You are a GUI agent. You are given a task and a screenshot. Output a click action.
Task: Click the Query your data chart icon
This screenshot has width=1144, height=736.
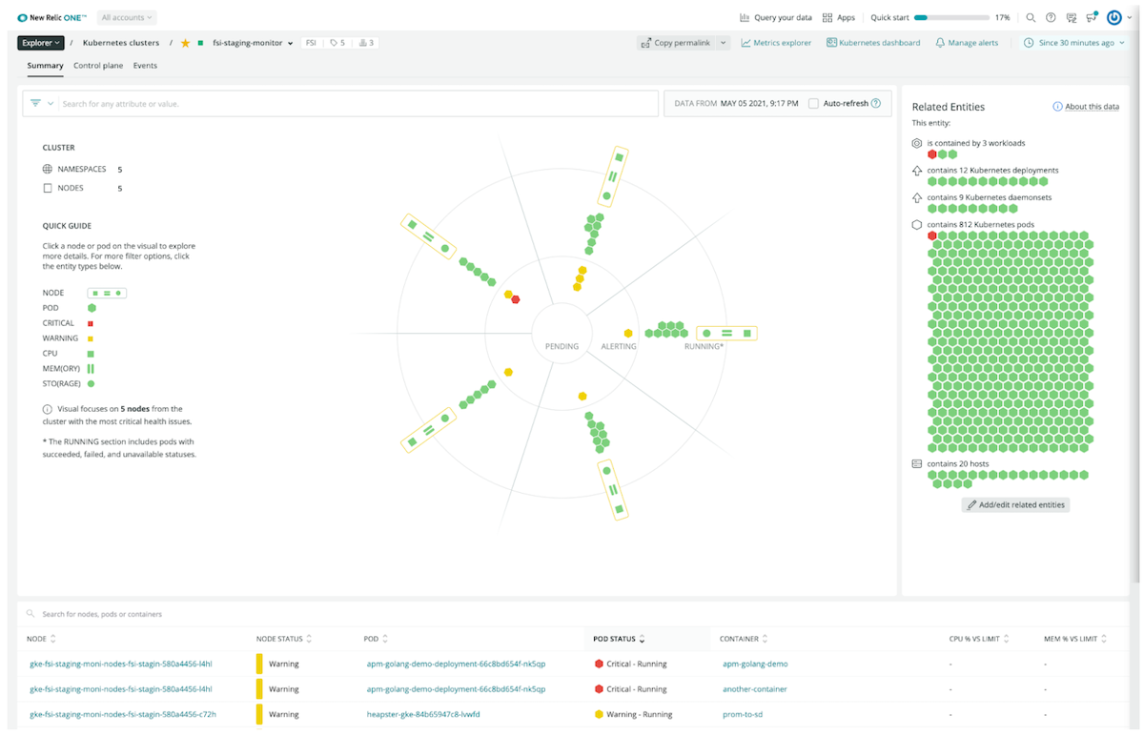click(x=745, y=17)
